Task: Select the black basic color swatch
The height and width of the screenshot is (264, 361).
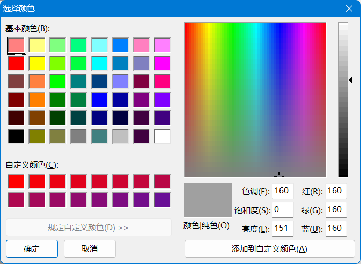Action: 16,136
